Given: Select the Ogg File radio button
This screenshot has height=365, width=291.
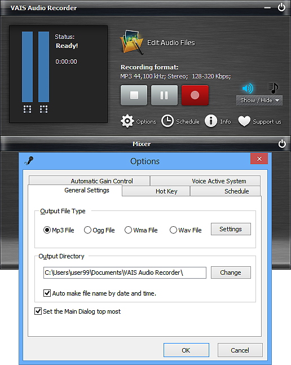Looking at the screenshot, I should click(x=87, y=230).
